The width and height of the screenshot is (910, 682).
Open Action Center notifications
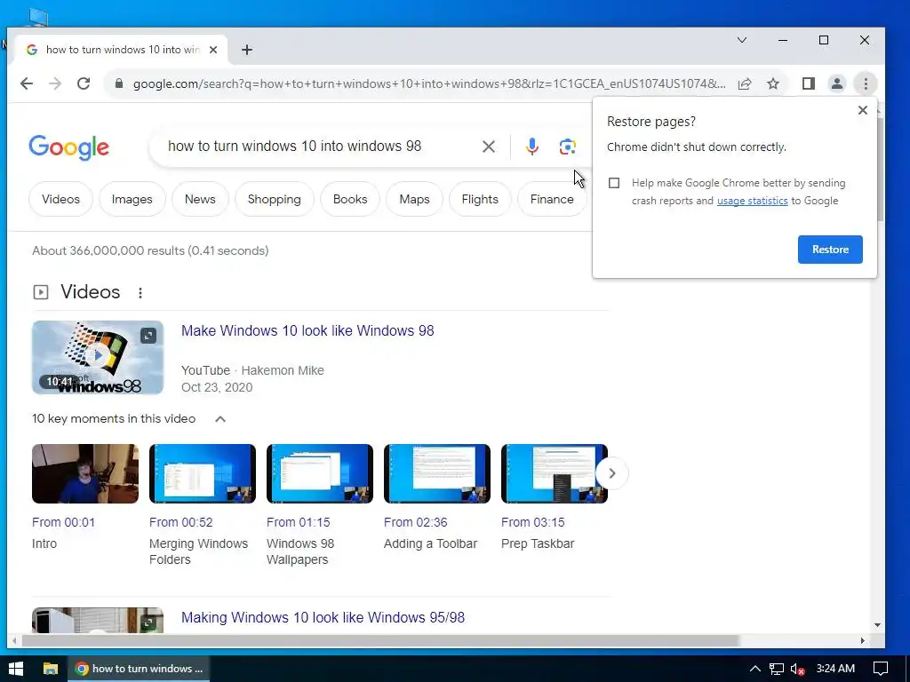point(881,669)
